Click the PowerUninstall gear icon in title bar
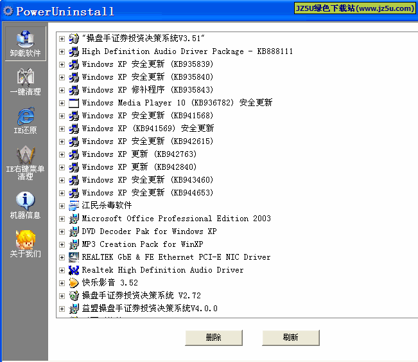Viewport: 418px width, 362px height. pos(8,11)
